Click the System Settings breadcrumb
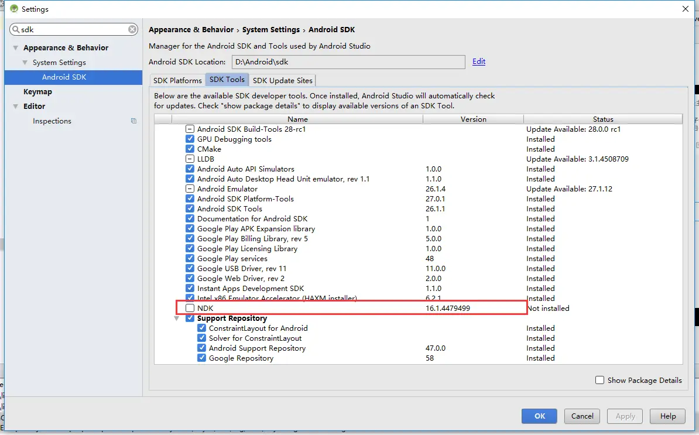The image size is (699, 435). pyautogui.click(x=270, y=29)
